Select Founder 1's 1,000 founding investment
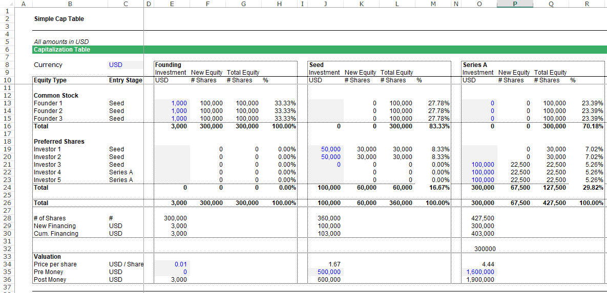 tap(172, 103)
